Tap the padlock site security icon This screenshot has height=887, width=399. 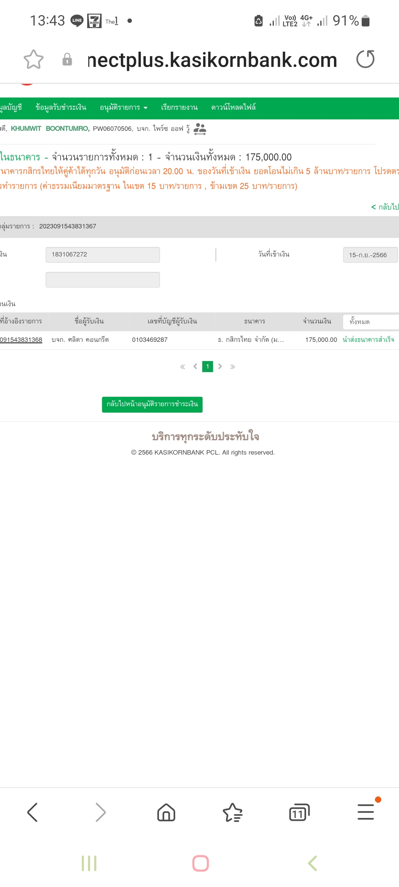tap(67, 60)
